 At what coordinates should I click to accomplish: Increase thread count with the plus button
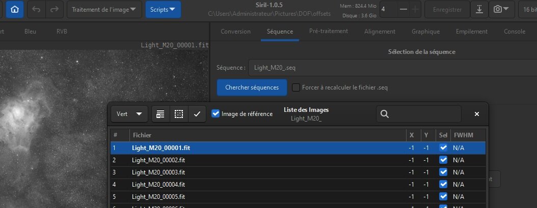pyautogui.click(x=415, y=10)
